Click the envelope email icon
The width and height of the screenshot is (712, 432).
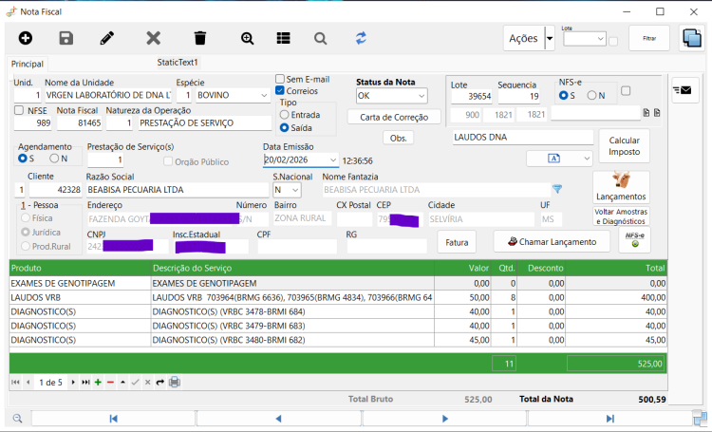685,90
